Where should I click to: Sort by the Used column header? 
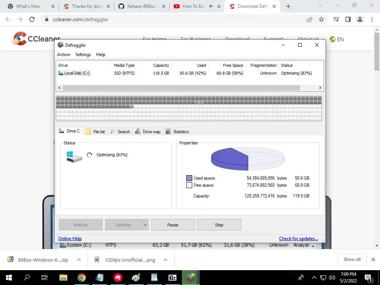click(190, 65)
